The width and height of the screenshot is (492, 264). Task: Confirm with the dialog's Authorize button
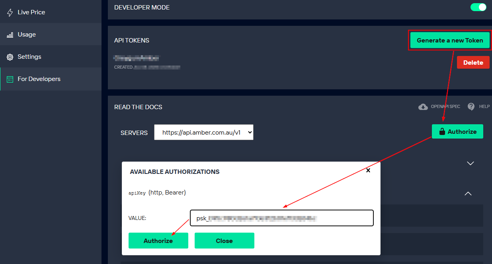tap(158, 241)
